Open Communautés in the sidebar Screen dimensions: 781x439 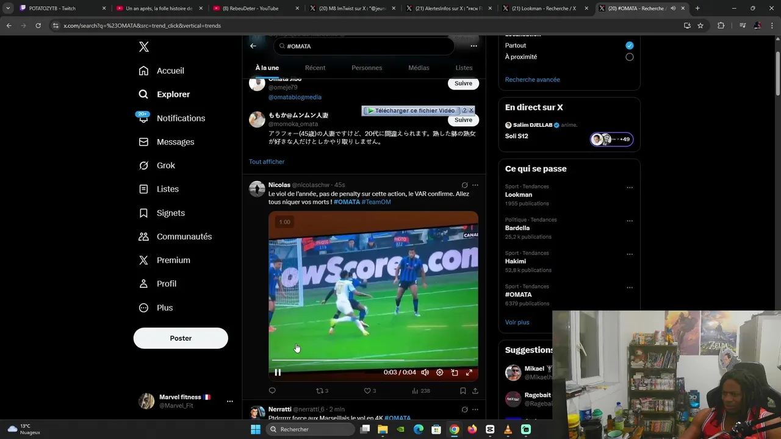176,237
